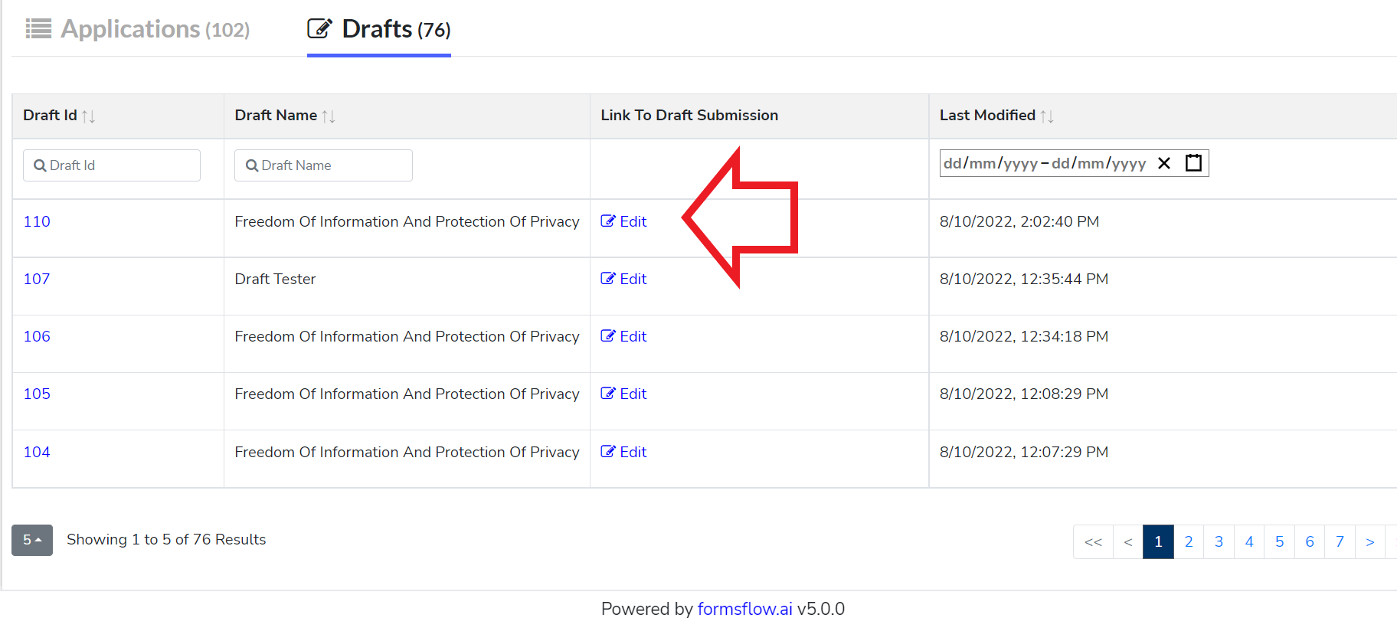Focus the Draft Id search field

(112, 165)
